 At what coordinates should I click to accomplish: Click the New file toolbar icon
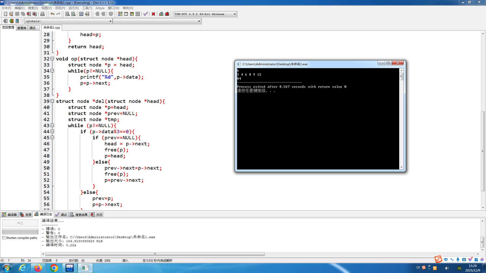click(x=5, y=14)
